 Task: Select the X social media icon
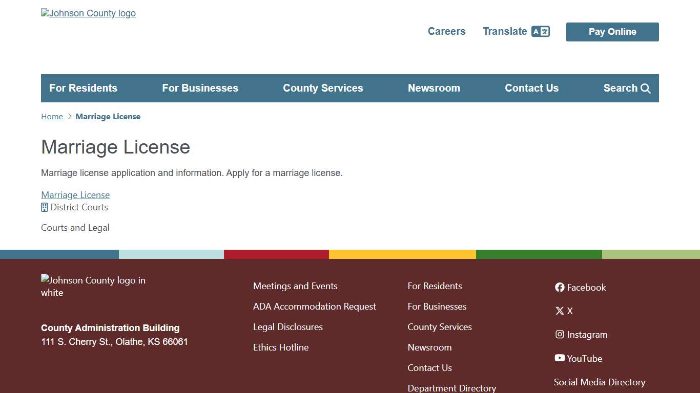[x=560, y=311]
